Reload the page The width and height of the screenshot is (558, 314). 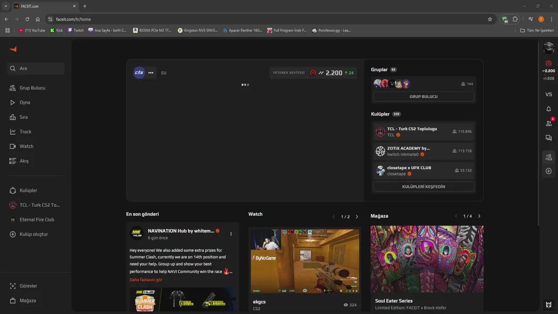coord(27,19)
